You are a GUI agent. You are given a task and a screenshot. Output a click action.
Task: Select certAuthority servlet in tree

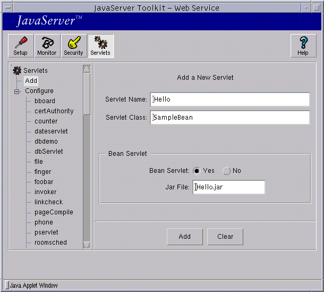[54, 111]
